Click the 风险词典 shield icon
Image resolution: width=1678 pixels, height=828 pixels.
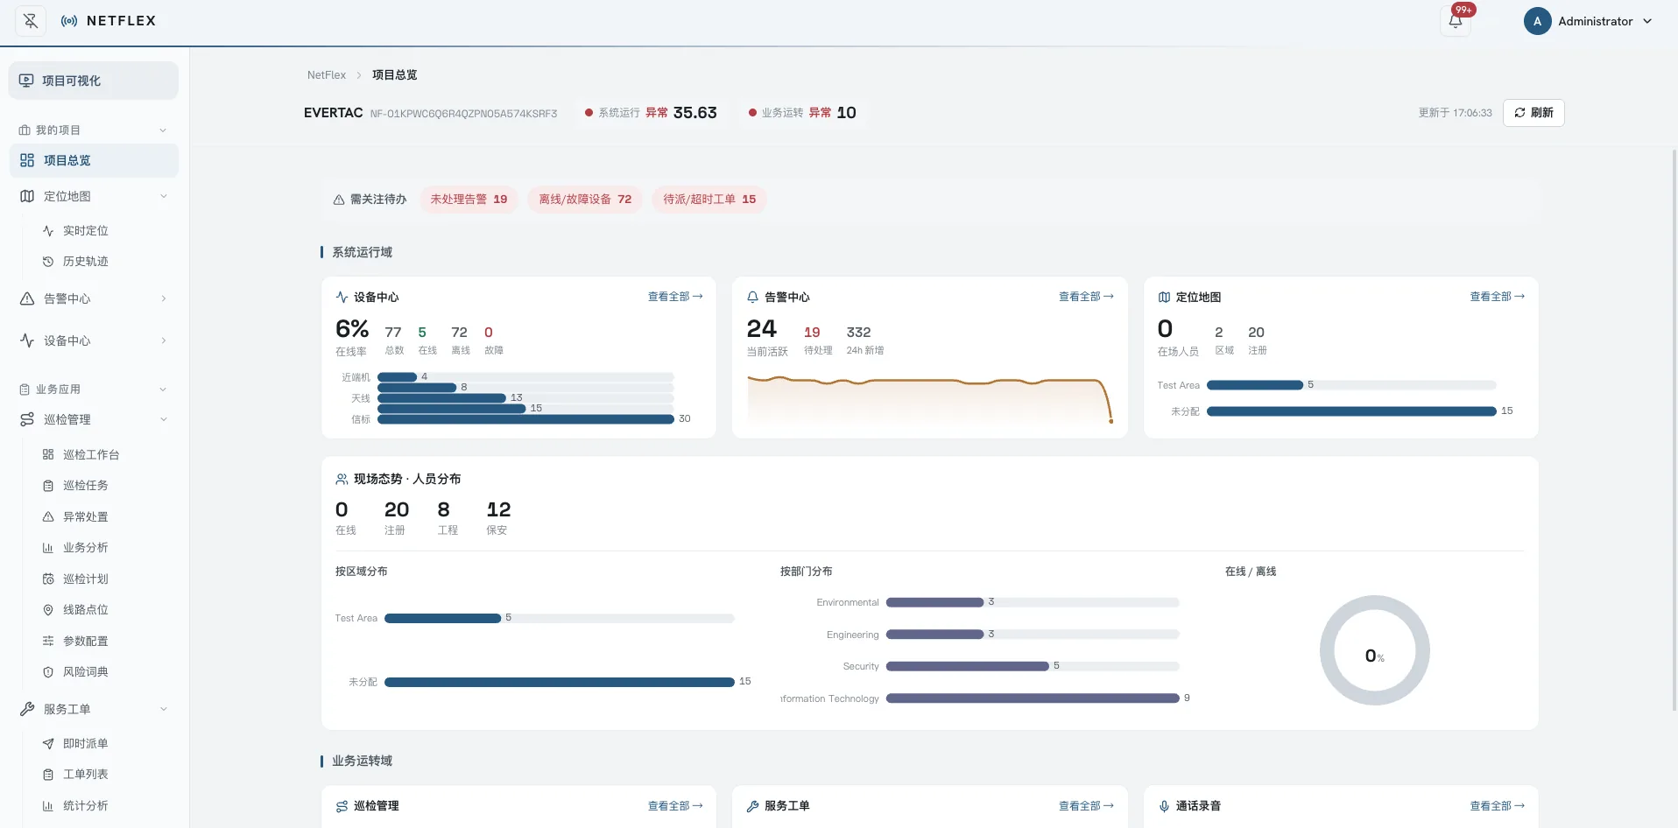click(48, 672)
